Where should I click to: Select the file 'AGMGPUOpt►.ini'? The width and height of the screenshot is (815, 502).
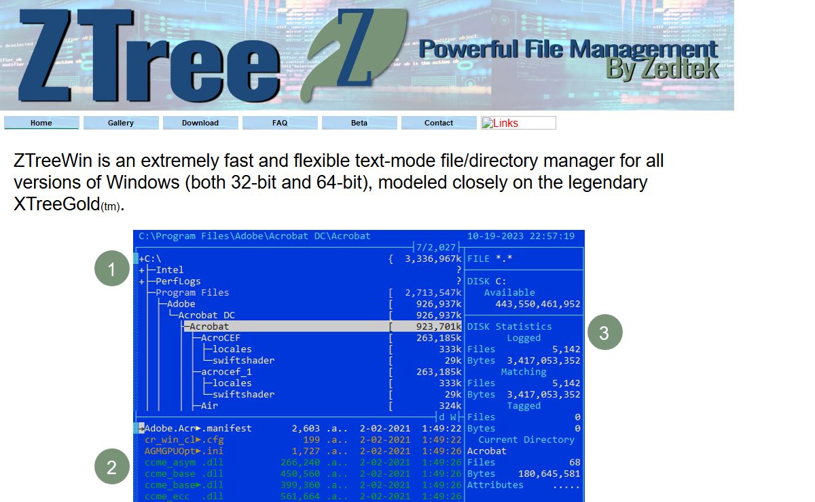pos(184,451)
